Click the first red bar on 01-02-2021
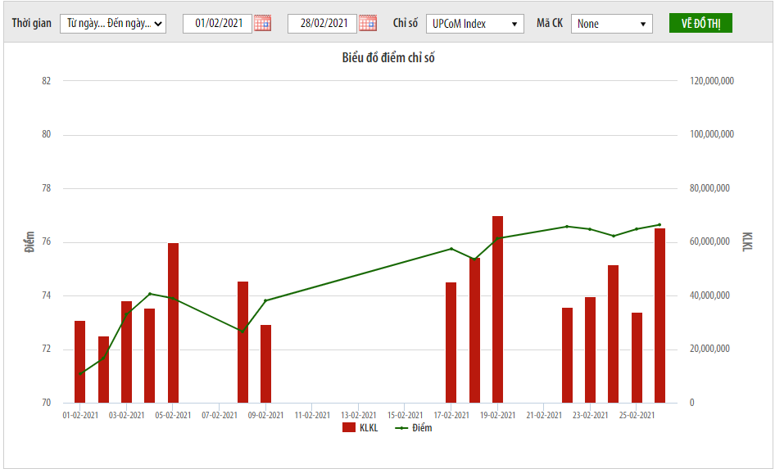 coord(80,361)
